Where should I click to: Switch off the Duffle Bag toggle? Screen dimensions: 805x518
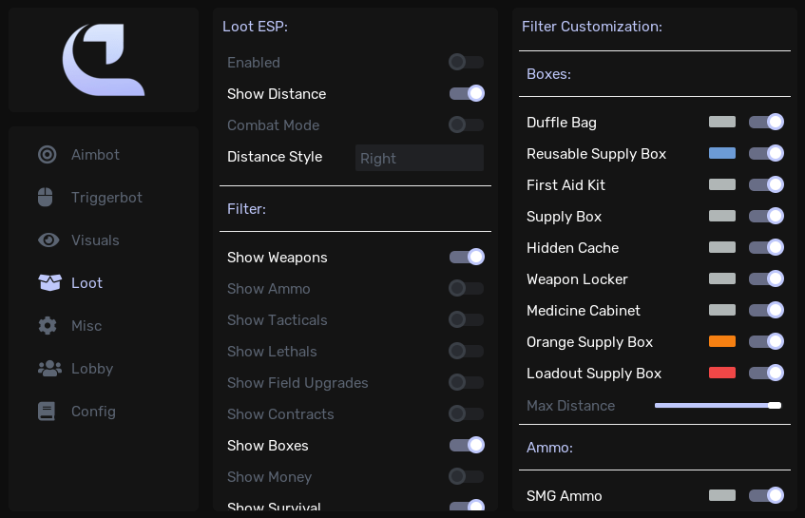click(x=766, y=122)
